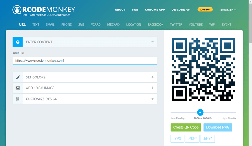Open the FAQ menu item
The width and height of the screenshot is (252, 146).
coord(135,10)
